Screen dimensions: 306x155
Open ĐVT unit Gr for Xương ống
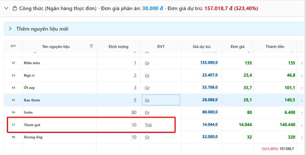point(147,137)
